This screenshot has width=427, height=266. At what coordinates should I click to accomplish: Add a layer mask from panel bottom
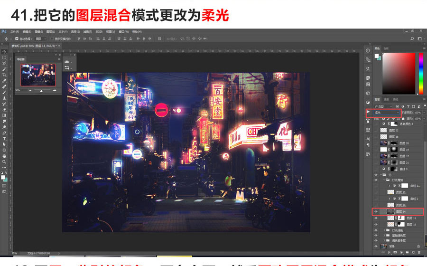395,253
